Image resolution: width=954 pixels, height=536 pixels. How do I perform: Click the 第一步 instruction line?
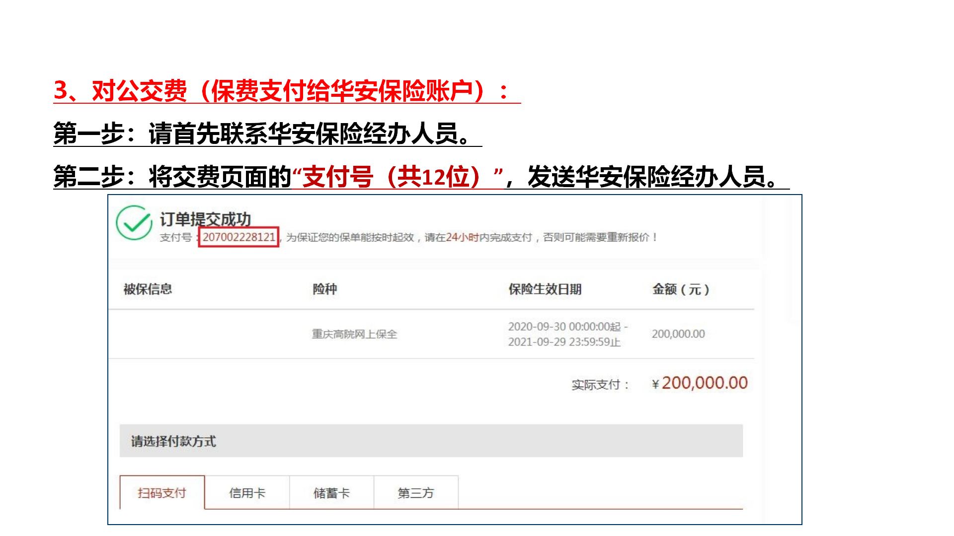[267, 134]
